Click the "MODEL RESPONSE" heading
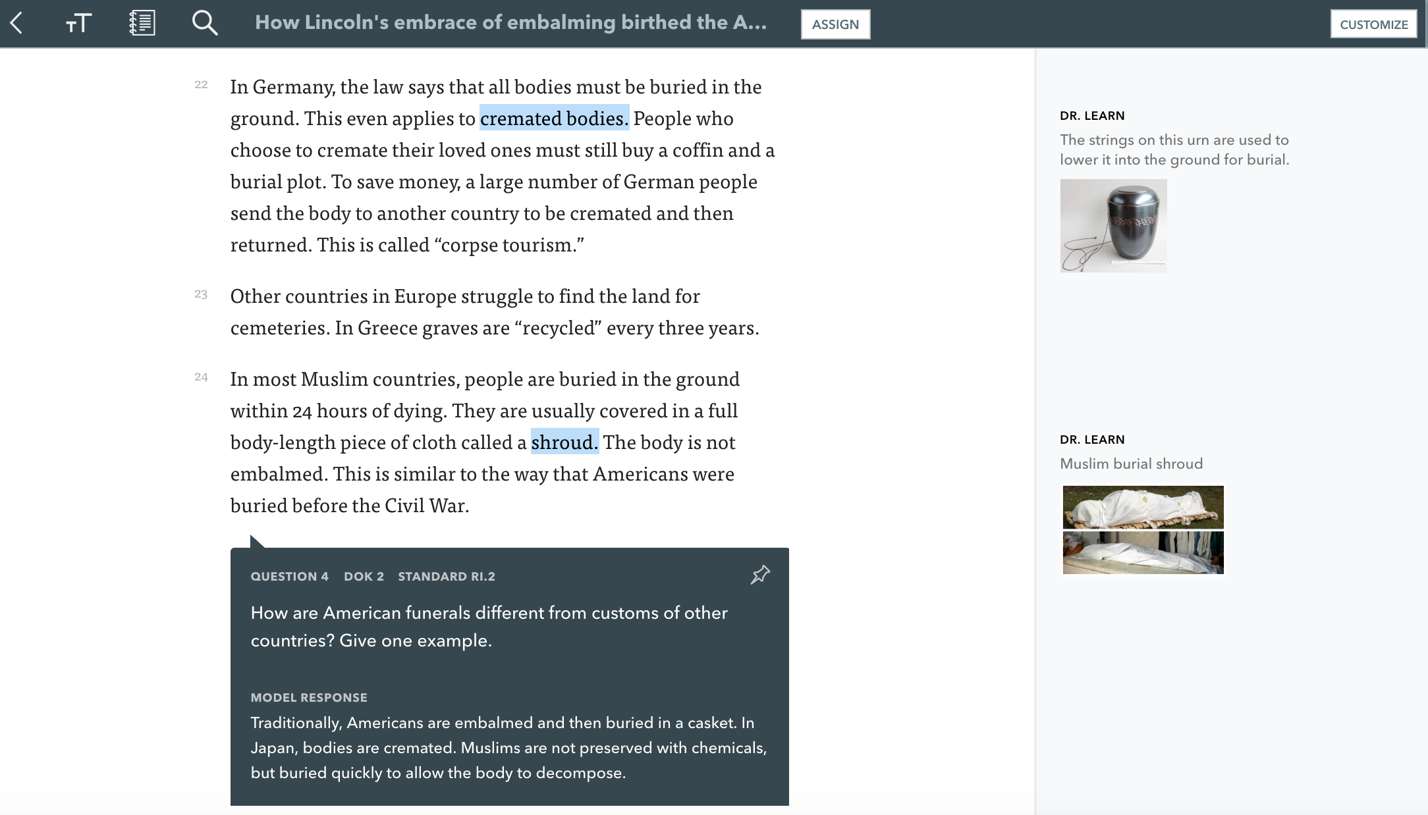This screenshot has width=1428, height=815. click(x=309, y=698)
